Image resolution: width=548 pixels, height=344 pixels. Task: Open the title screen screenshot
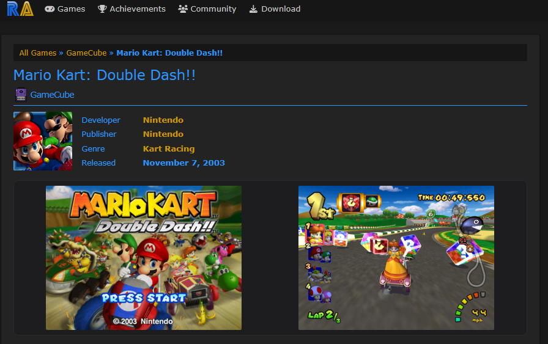(144, 258)
